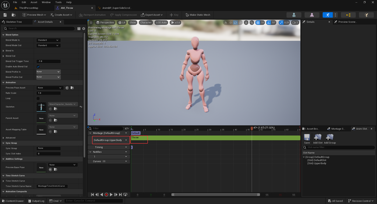Toggle Enable Auto Blend Out checkbox
The width and height of the screenshot is (377, 204).
pos(38,67)
